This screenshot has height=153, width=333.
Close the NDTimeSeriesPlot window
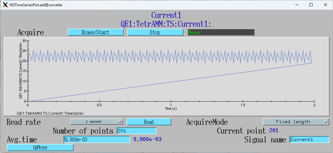click(325, 5)
